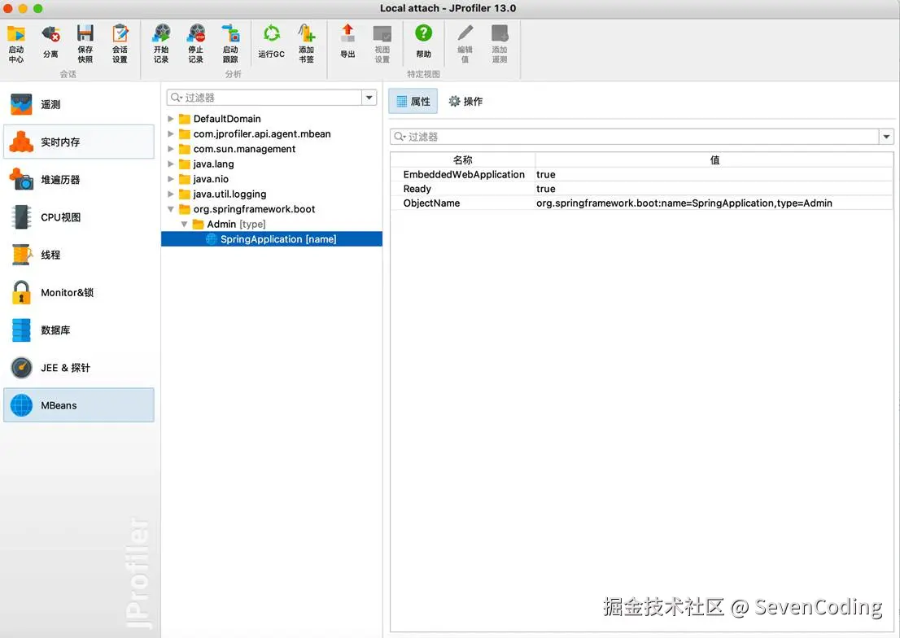Image resolution: width=900 pixels, height=638 pixels.
Task: Open the Telemetries (遥测) sidebar section
Action: click(79, 104)
